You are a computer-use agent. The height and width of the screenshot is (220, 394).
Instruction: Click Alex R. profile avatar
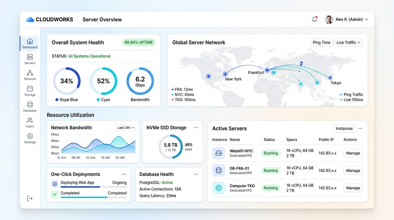pyautogui.click(x=329, y=19)
